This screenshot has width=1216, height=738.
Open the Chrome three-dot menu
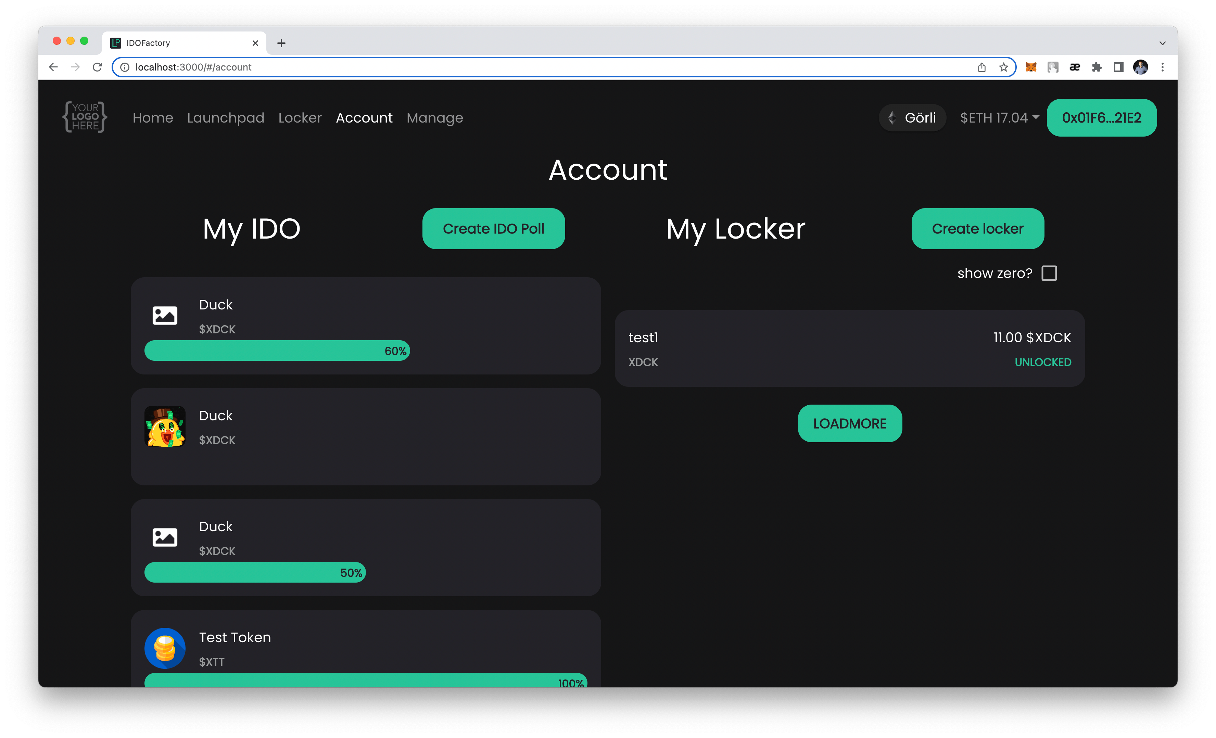(1162, 67)
